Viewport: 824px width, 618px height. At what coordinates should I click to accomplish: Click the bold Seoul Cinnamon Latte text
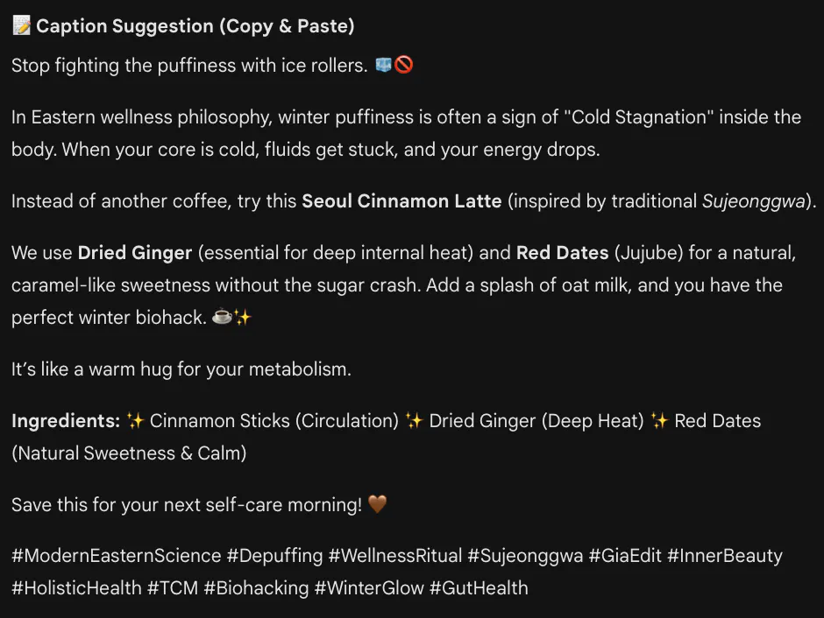[401, 201]
